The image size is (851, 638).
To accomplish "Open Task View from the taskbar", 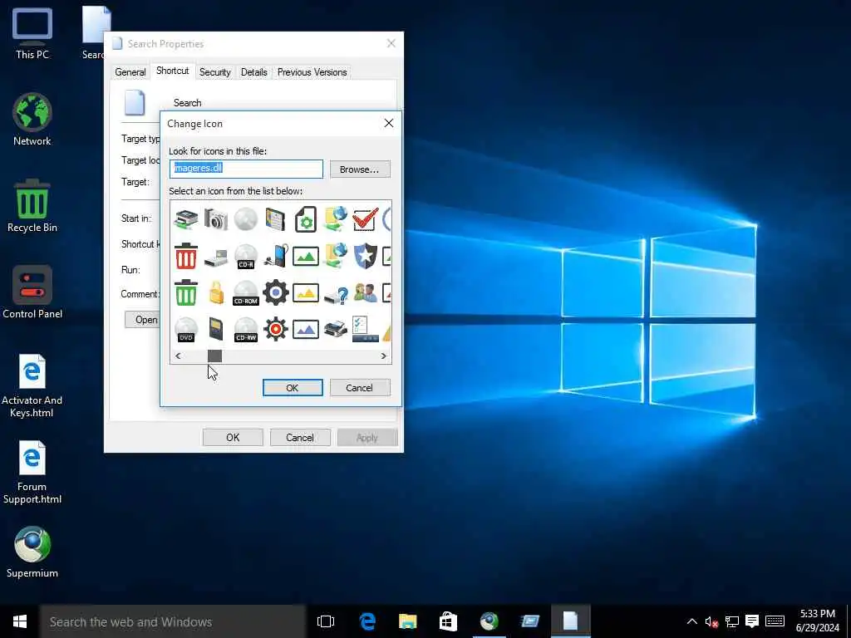I will [326, 621].
